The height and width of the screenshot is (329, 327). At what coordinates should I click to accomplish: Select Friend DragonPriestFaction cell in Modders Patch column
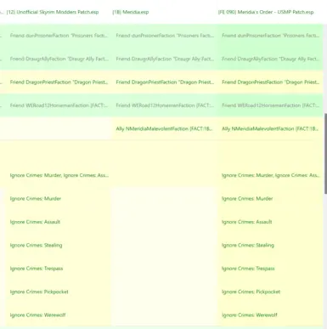coord(59,82)
